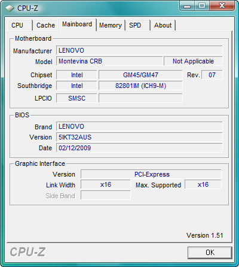Minimize the CPU-Z window

point(187,6)
